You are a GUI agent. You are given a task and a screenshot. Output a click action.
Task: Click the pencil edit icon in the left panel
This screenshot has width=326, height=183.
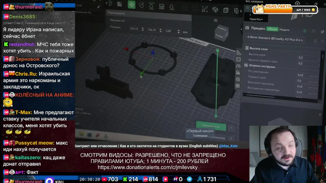click(x=98, y=7)
